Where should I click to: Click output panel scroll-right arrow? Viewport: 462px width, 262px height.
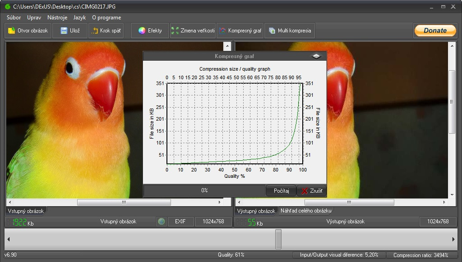[444, 202]
